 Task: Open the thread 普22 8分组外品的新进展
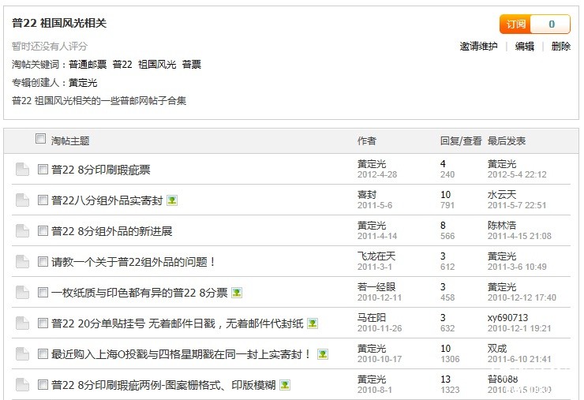coord(111,231)
